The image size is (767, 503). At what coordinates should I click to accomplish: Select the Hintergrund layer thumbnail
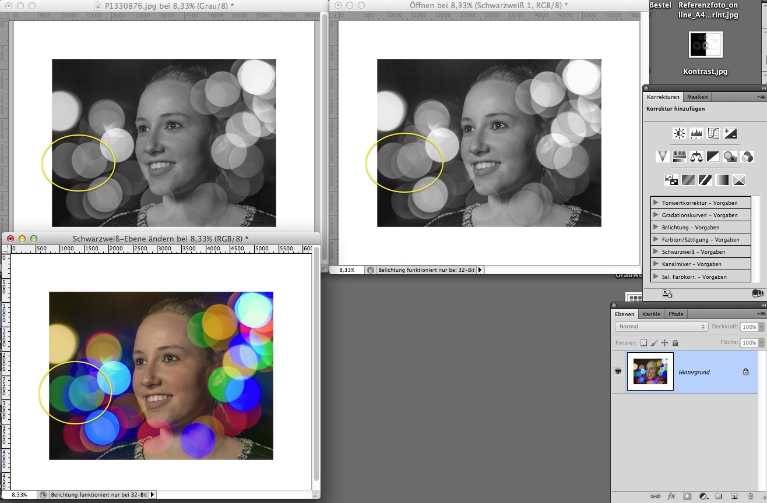pos(650,371)
